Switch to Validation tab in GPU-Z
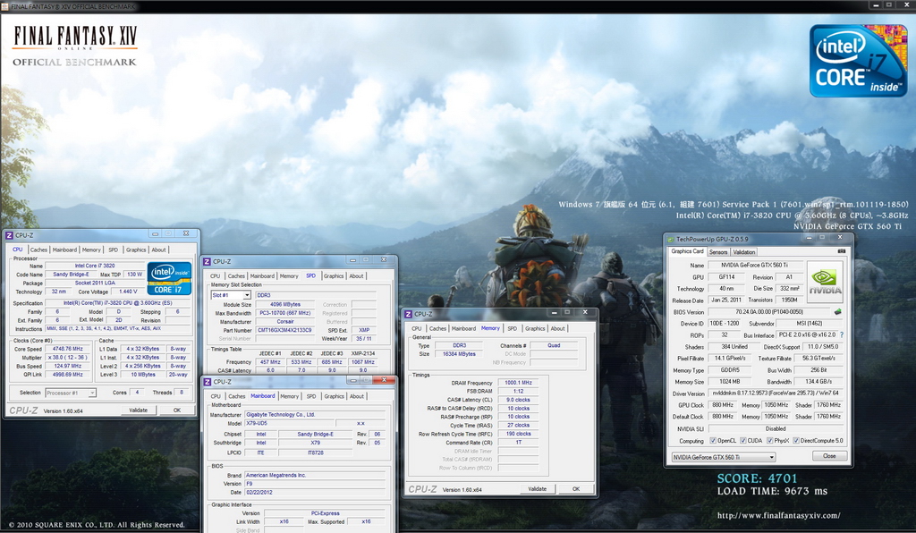The height and width of the screenshot is (533, 916). [743, 252]
